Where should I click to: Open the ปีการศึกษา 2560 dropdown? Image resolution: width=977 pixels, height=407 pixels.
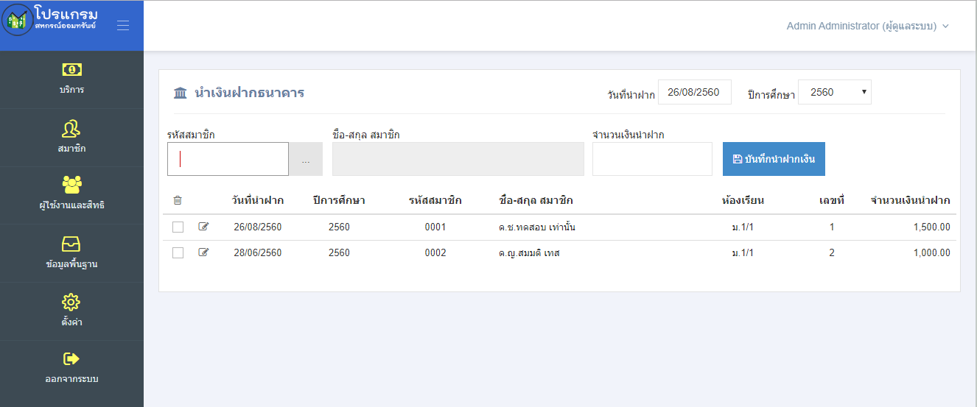click(835, 92)
